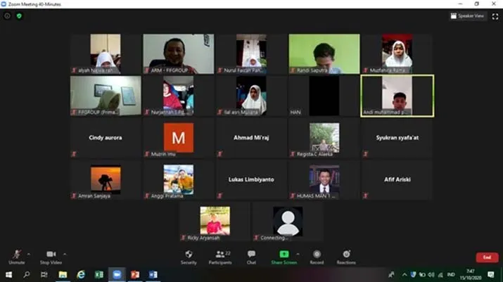The width and height of the screenshot is (503, 282).
Task: Click the green encryption shield icon
Action: [19, 15]
